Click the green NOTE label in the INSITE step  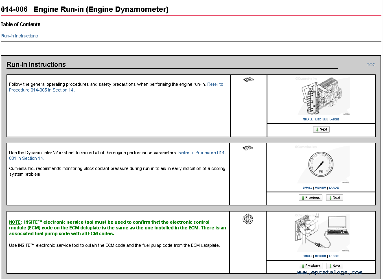[15, 222]
